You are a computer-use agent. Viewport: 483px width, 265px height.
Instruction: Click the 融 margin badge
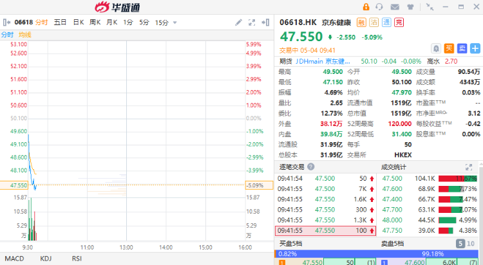361,23
